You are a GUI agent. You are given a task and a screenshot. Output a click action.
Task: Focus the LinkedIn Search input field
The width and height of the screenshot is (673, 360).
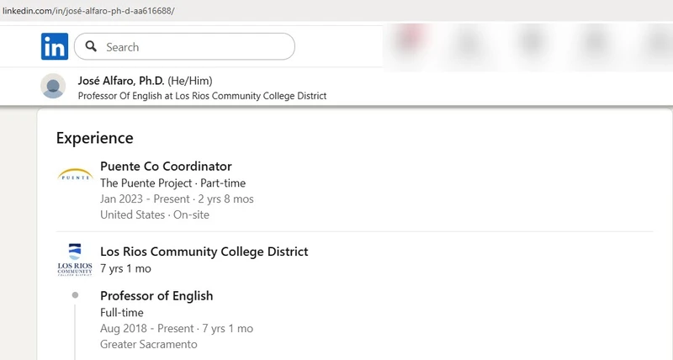(x=184, y=46)
